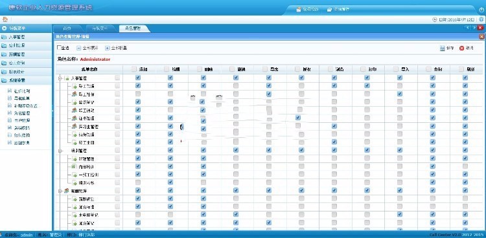Click the power logout icon at top right
The image size is (486, 238).
point(481,9)
